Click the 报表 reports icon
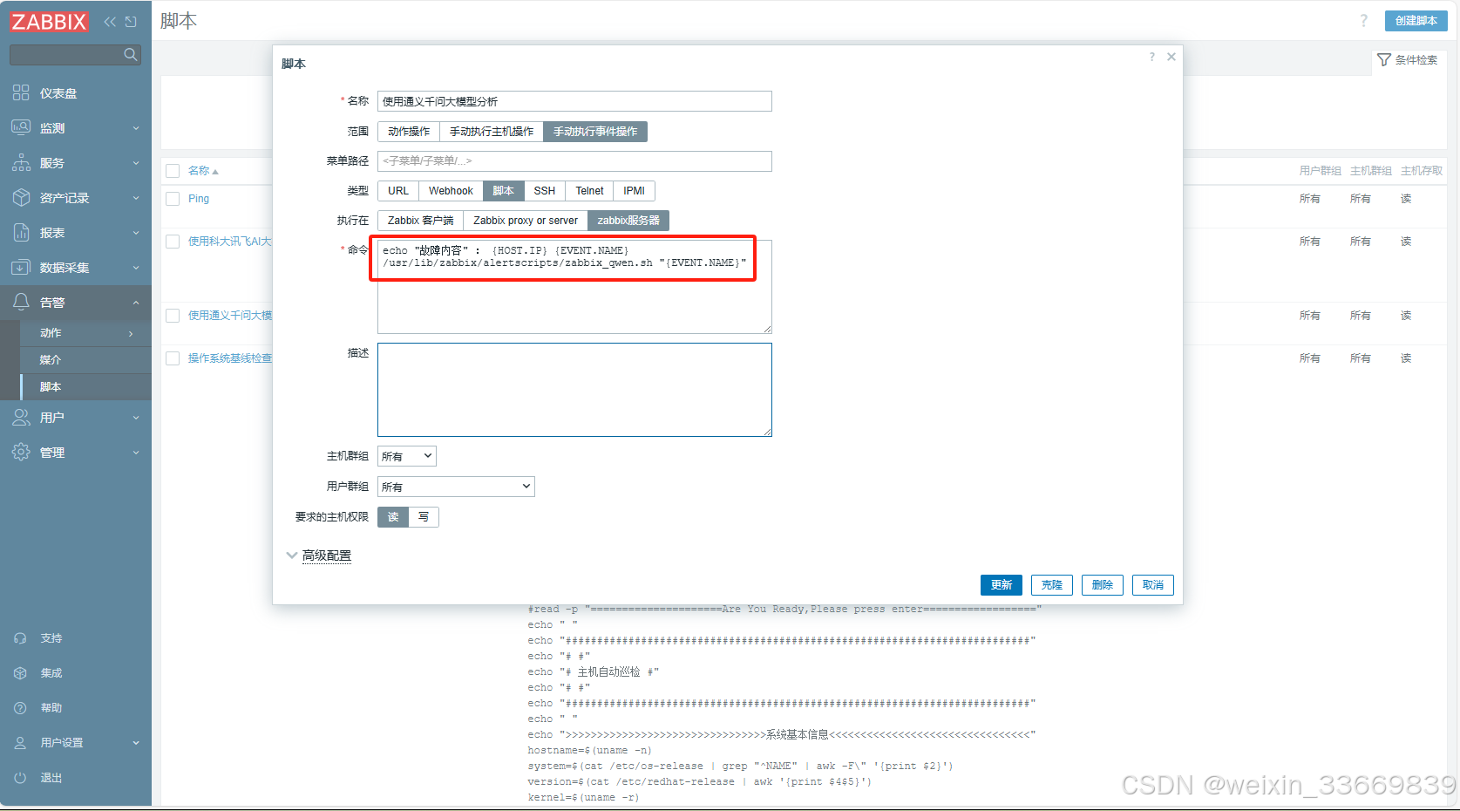Viewport: 1460px width, 811px height. tap(21, 232)
